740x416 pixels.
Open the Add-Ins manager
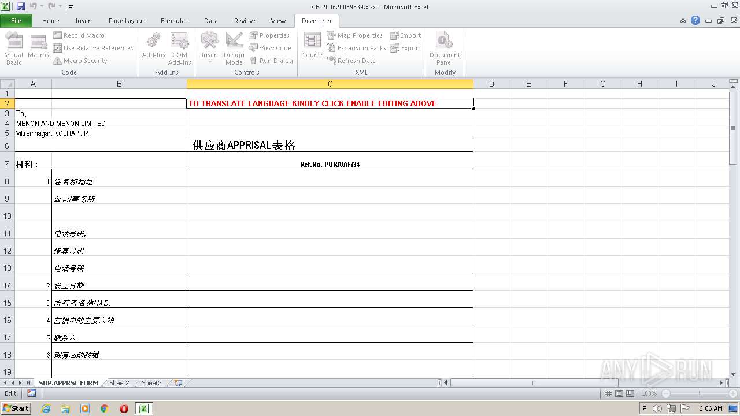[x=153, y=46]
